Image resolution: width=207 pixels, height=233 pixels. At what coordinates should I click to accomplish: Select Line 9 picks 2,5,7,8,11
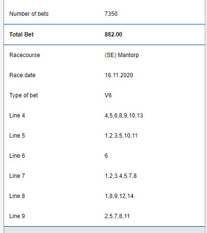tap(117, 216)
